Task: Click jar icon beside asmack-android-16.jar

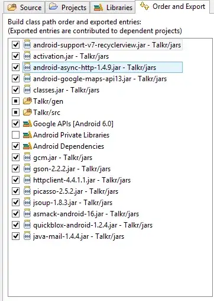Action: click(x=27, y=213)
